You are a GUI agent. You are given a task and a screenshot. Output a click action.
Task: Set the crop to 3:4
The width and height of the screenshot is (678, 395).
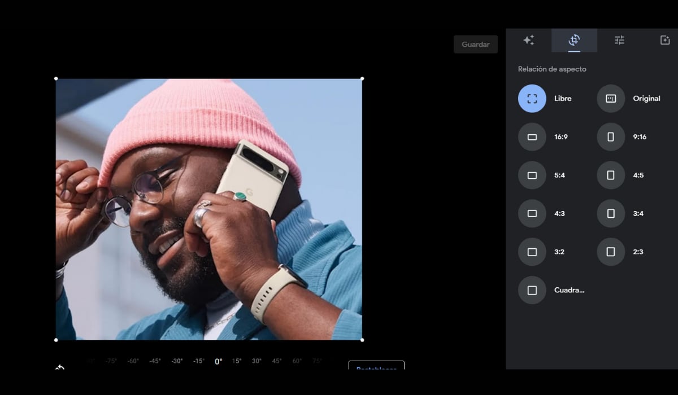(x=611, y=214)
